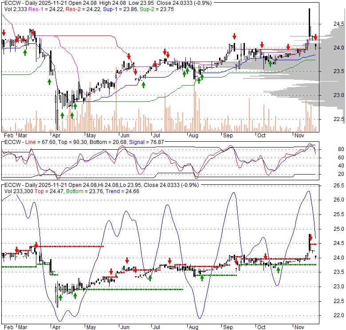Click the Sep month label under bottom chart
This screenshot has width=346, height=330.
pyautogui.click(x=228, y=327)
